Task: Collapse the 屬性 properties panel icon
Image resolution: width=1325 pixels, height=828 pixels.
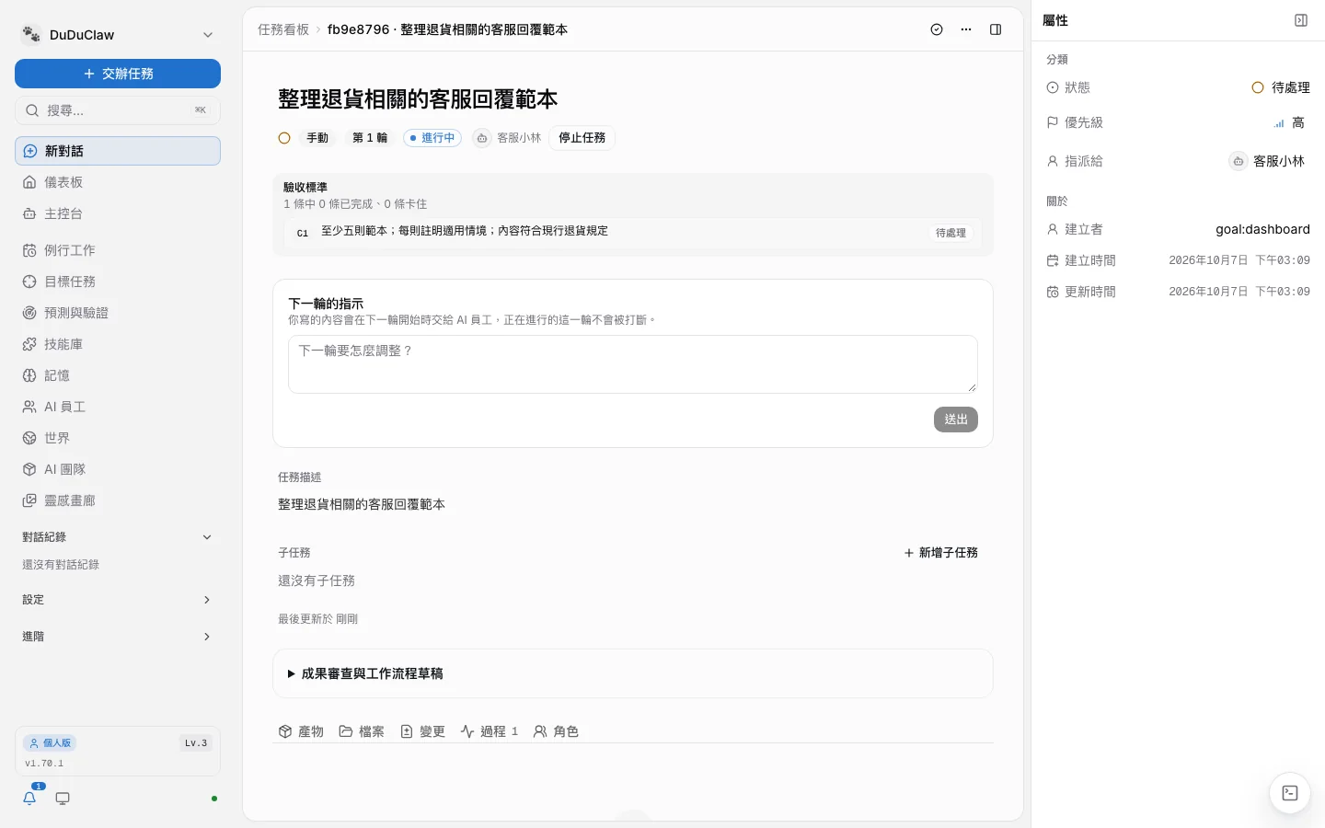Action: click(x=1301, y=20)
